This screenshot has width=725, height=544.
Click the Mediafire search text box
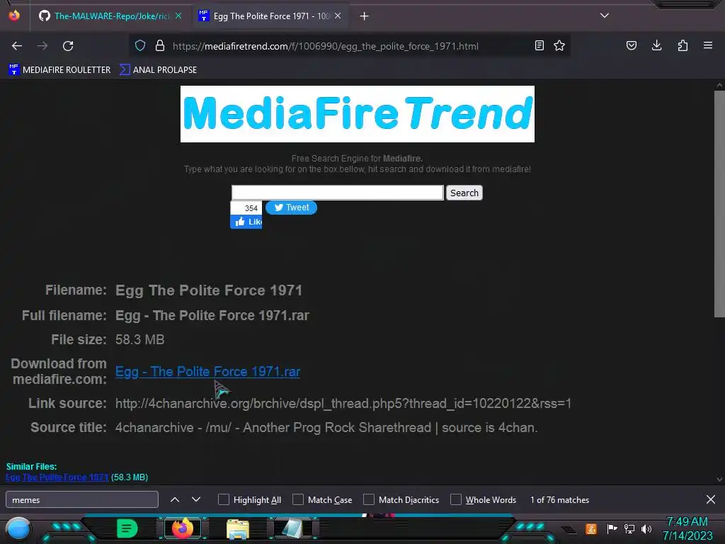tap(338, 193)
